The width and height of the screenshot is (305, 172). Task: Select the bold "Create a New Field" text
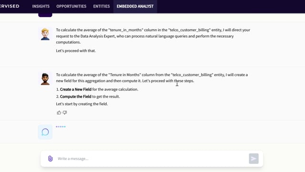pos(76,89)
